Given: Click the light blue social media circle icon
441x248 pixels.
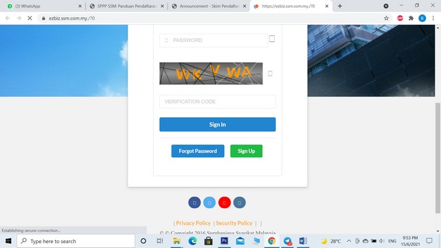Looking at the screenshot, I should (209, 203).
